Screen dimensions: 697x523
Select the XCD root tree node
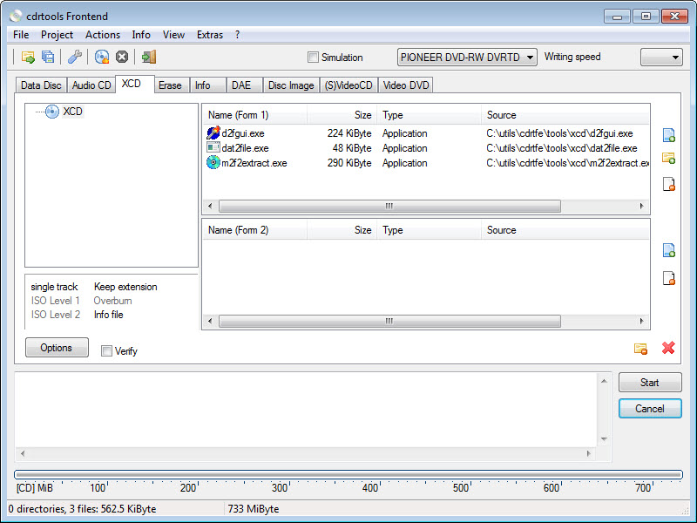click(x=72, y=112)
